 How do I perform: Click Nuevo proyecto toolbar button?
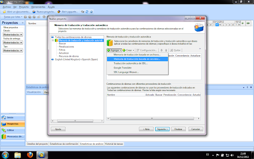tap(44, 12)
